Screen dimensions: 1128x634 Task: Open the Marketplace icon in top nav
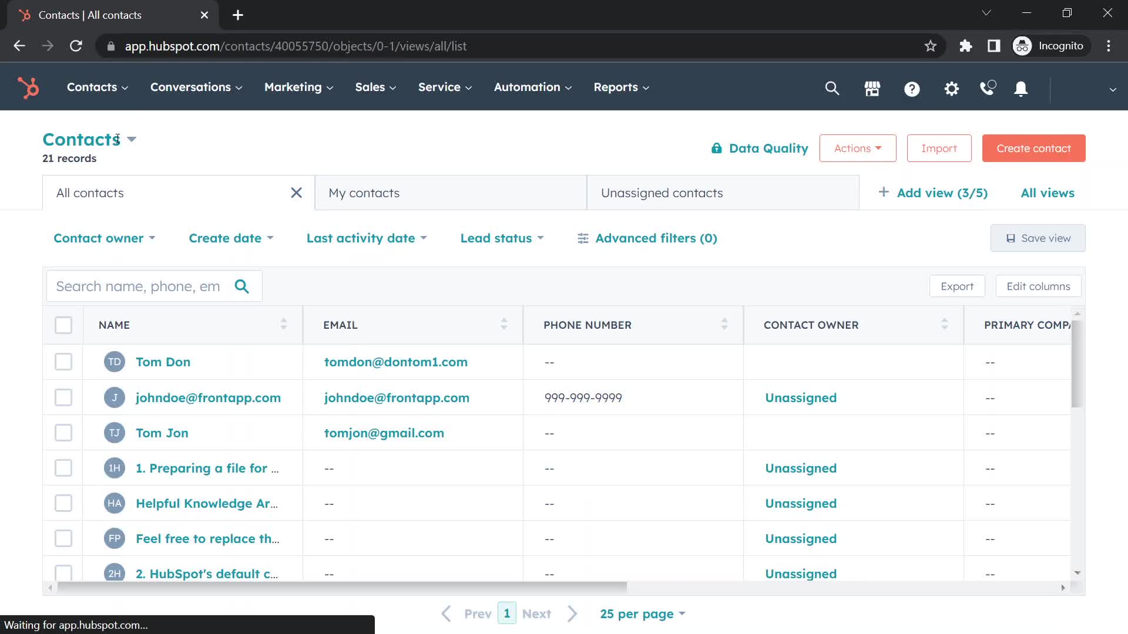[x=872, y=88]
